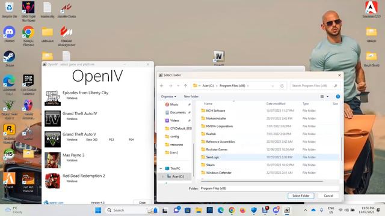
Task: Expand address bar history dropdown
Action: [273, 86]
